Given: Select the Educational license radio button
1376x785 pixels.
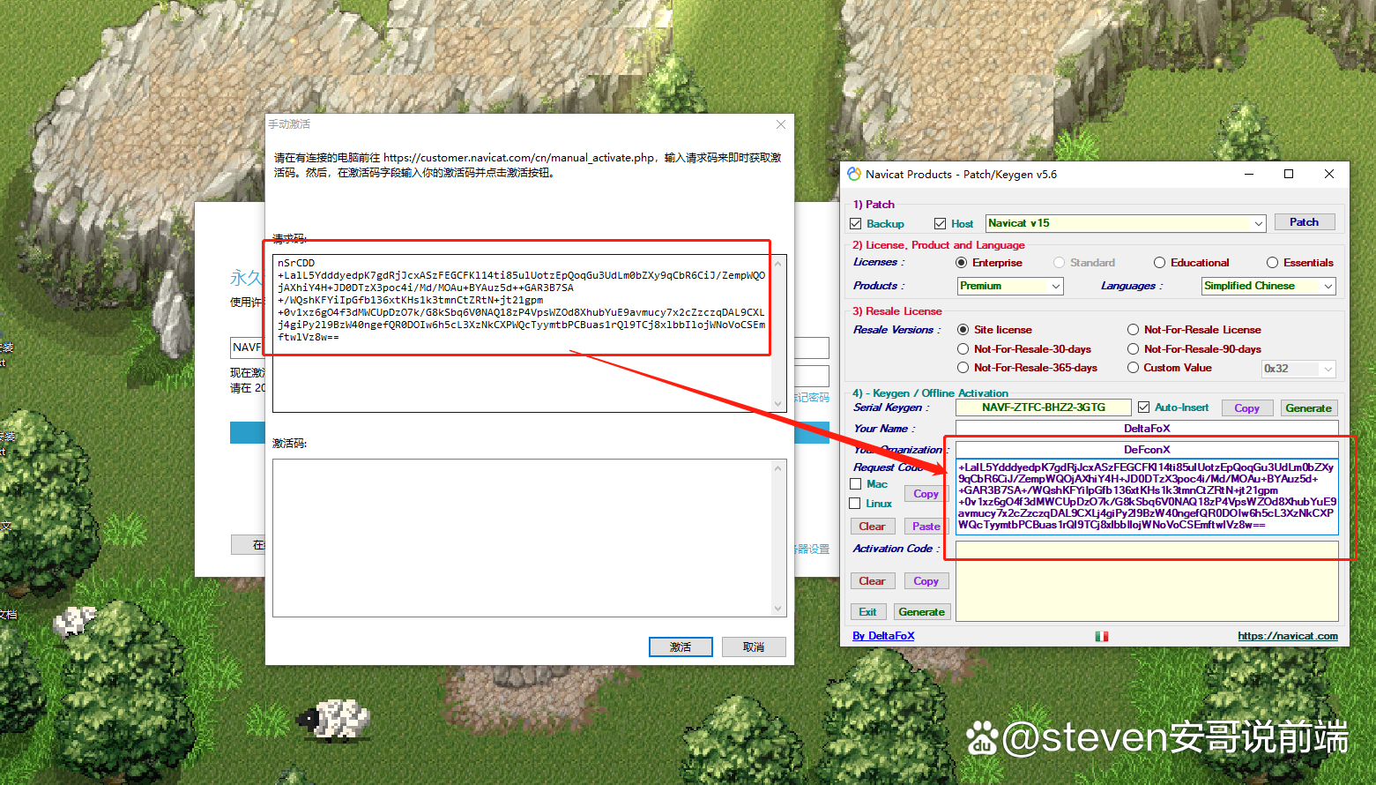Looking at the screenshot, I should [x=1160, y=263].
